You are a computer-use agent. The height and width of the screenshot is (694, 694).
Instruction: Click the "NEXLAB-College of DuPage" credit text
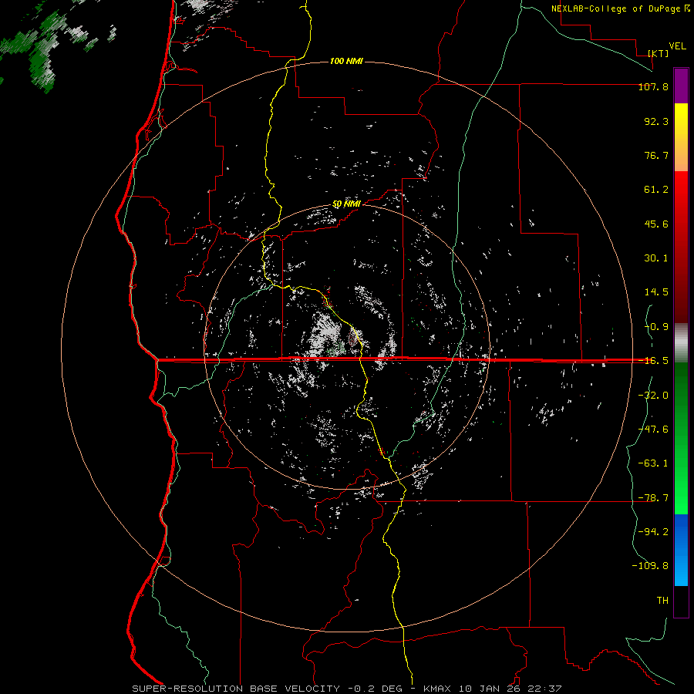pos(617,8)
